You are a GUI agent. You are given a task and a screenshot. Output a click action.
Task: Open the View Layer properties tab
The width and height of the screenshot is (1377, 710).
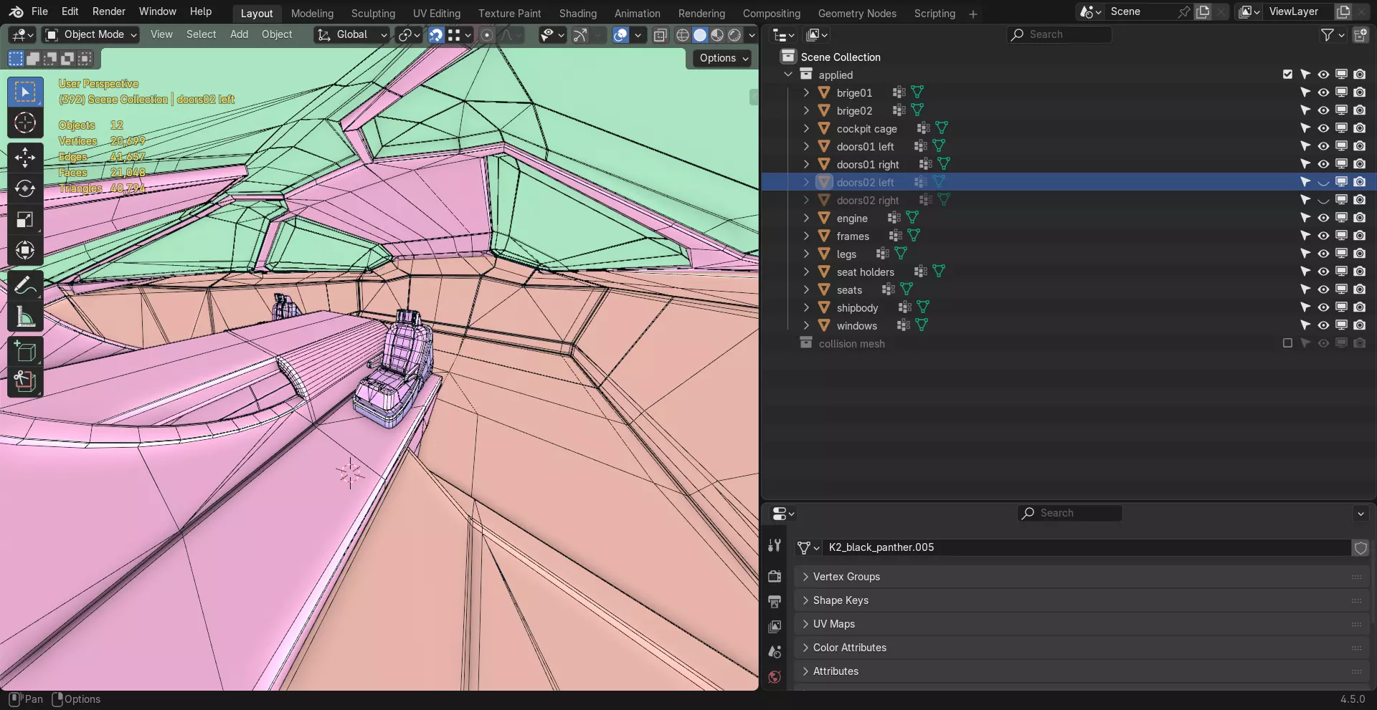coord(775,627)
